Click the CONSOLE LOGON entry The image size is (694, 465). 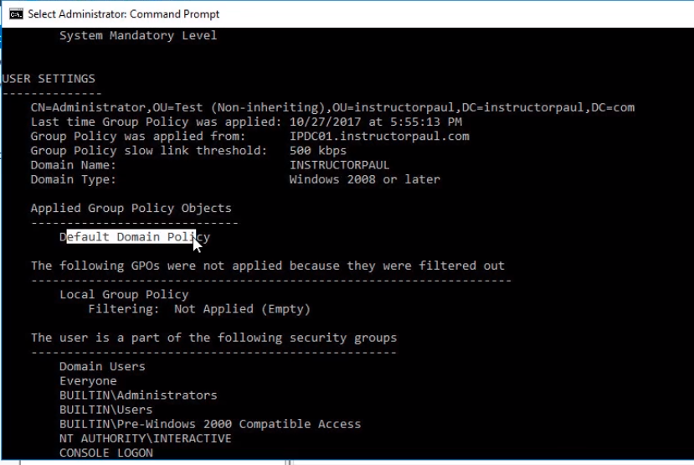tap(106, 453)
